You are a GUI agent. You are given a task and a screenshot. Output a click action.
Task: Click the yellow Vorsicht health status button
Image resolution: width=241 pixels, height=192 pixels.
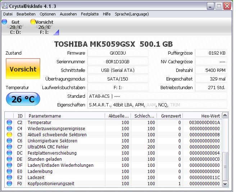click(23, 69)
